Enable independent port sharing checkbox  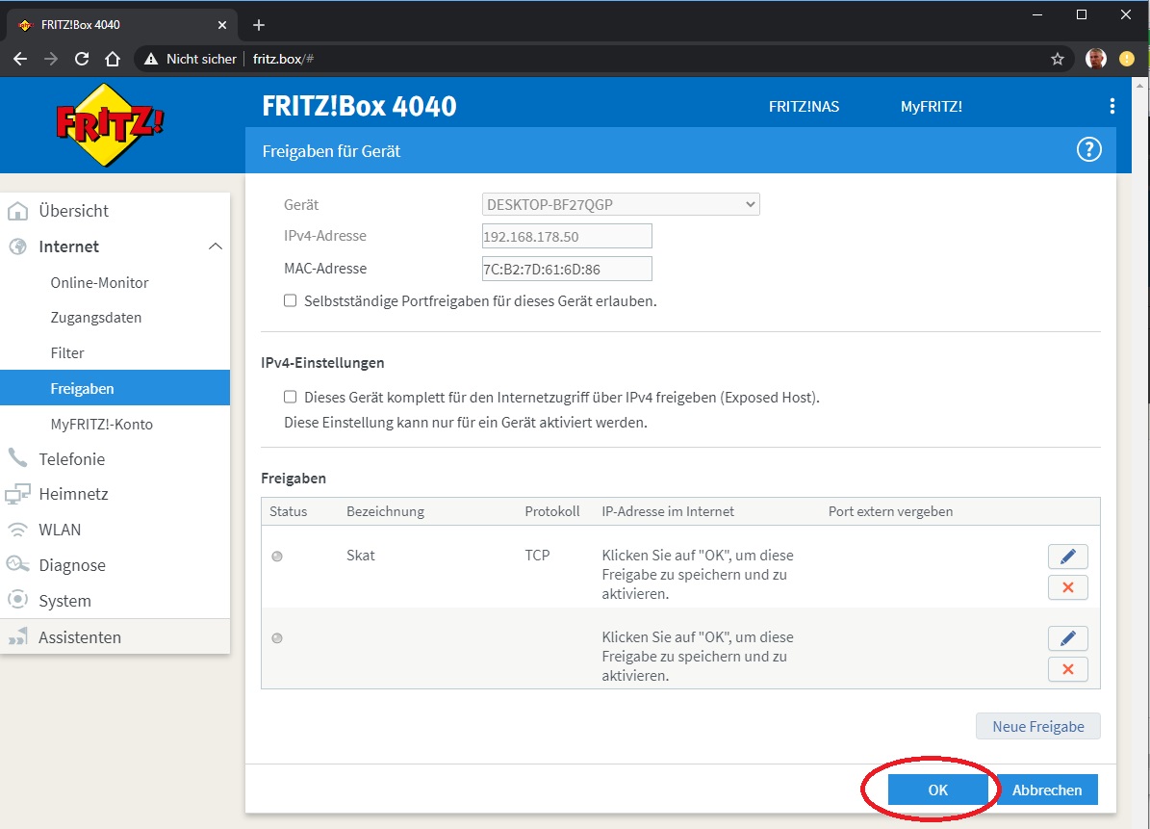pos(291,300)
